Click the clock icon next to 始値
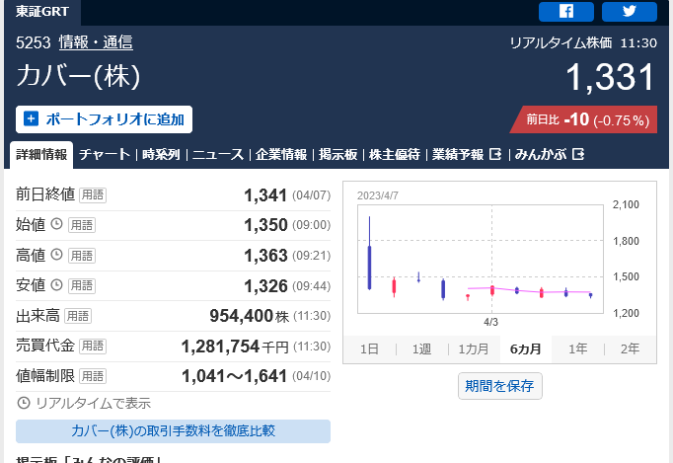 56,224
